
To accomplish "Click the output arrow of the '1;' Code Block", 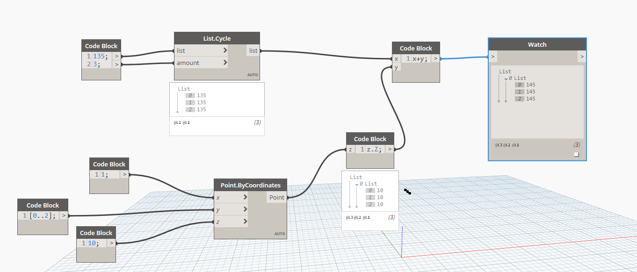I will tap(124, 175).
